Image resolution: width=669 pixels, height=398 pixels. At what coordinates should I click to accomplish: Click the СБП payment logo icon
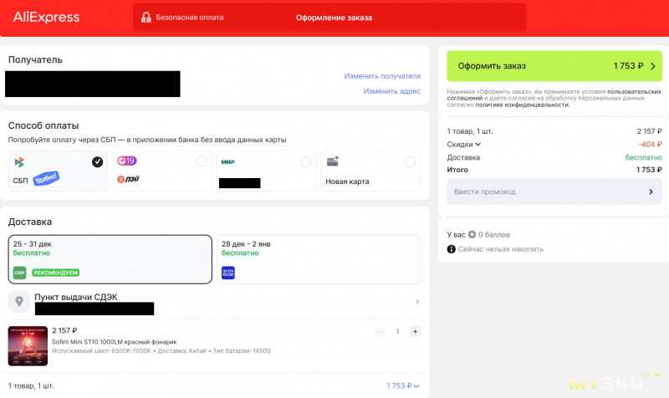point(20,161)
